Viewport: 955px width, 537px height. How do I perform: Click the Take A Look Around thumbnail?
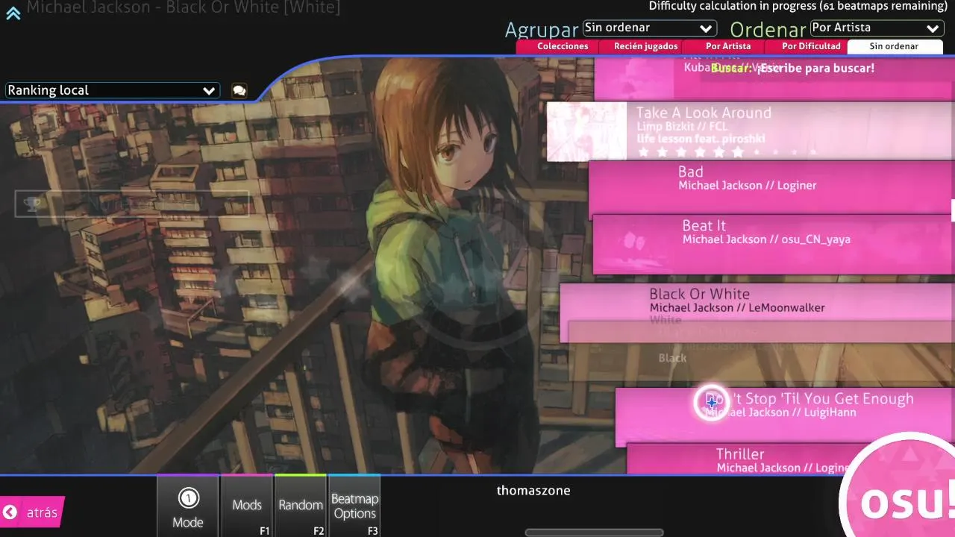587,132
